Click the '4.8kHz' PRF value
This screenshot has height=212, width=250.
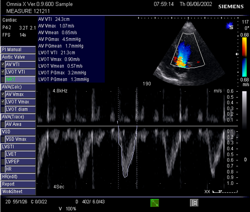[x=60, y=91]
